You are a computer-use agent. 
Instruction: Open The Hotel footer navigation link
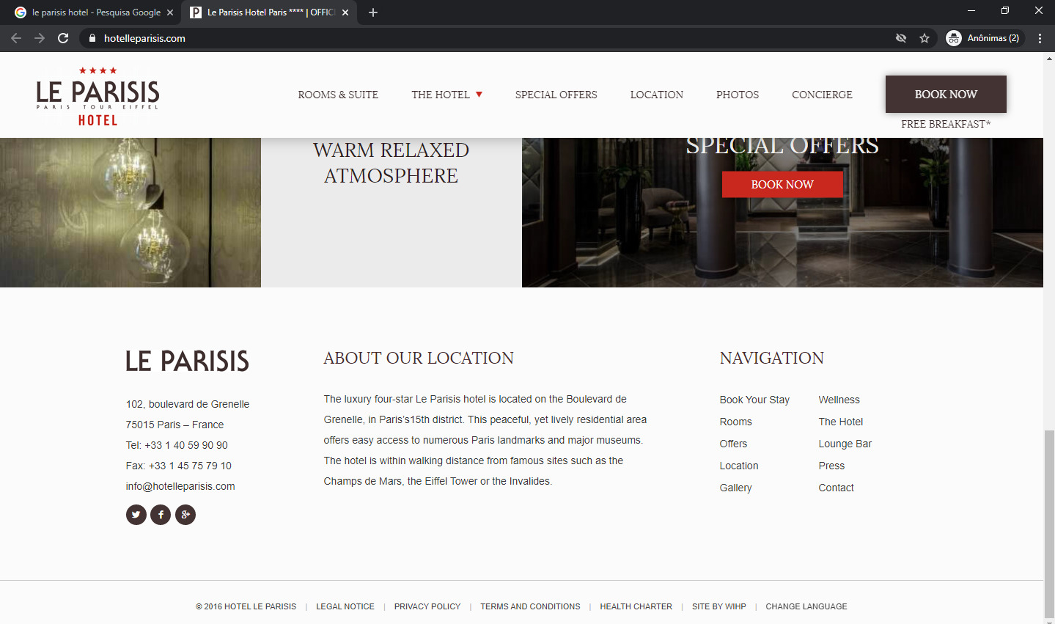click(841, 422)
